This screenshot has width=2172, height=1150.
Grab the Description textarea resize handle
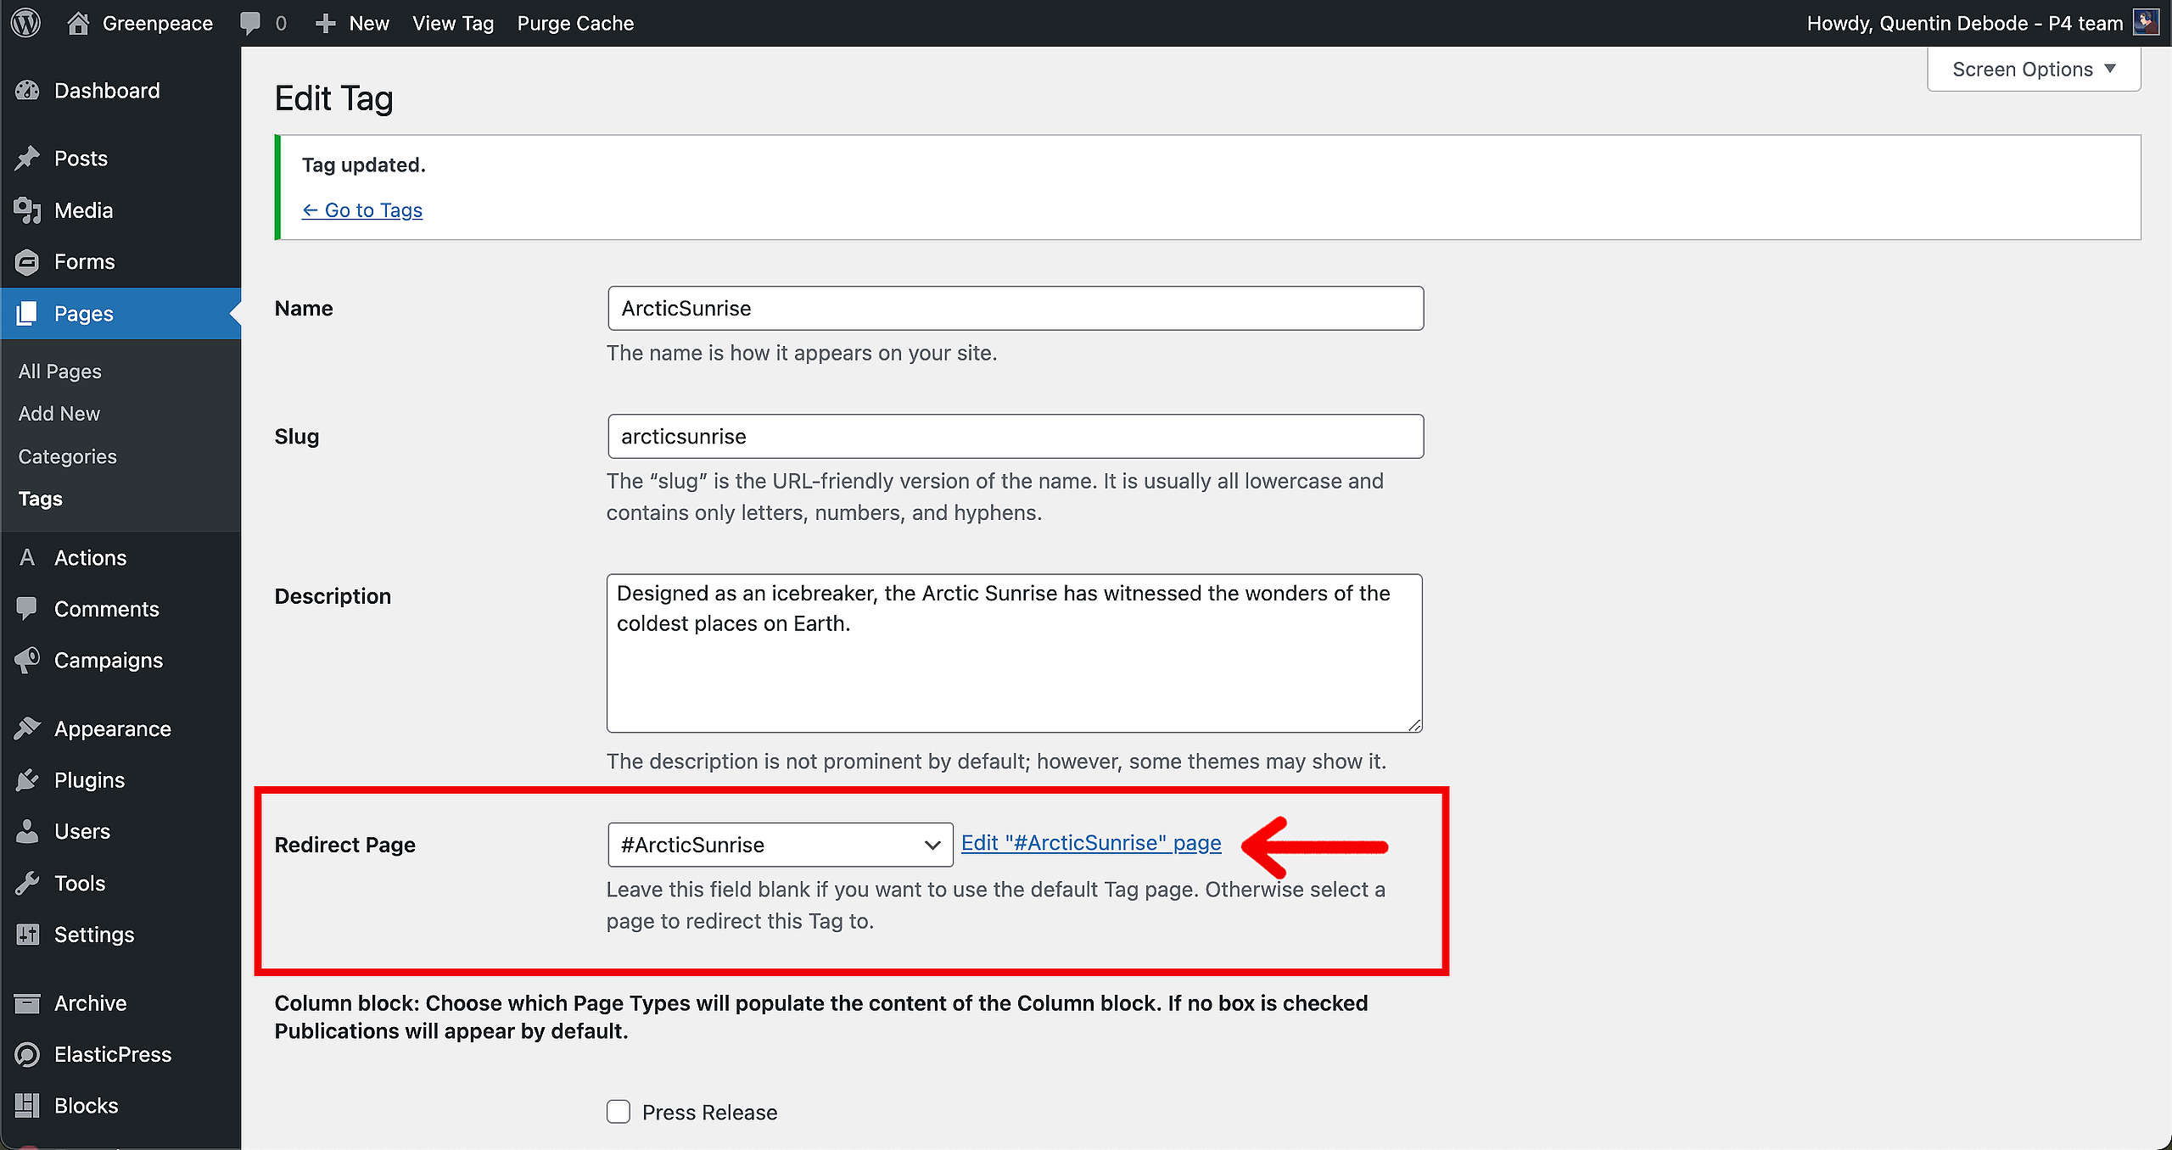(x=1414, y=725)
